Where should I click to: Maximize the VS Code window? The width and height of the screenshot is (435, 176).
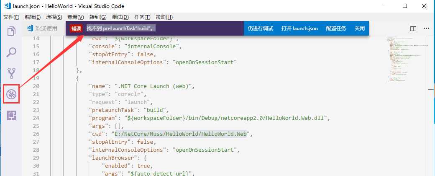[x=405, y=6]
